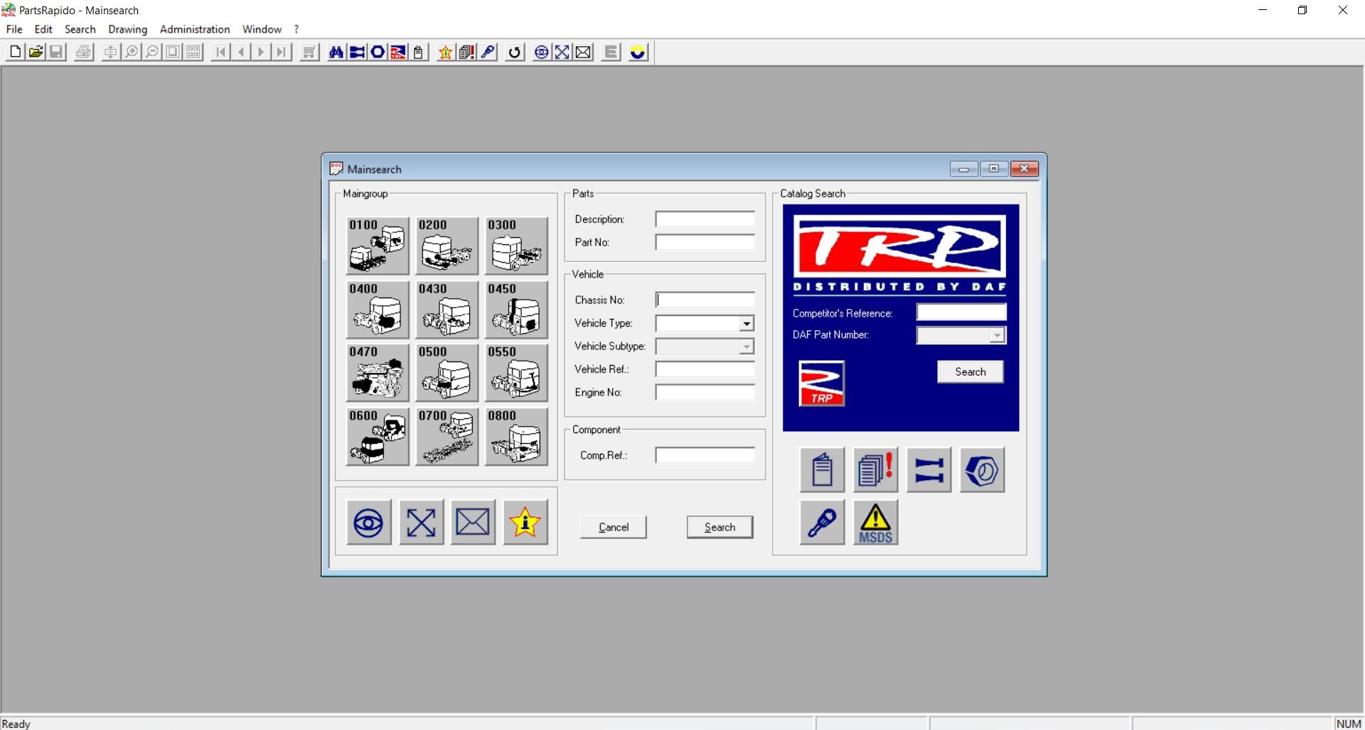The height and width of the screenshot is (730, 1365).
Task: Select the 0470 engine maingroup icon
Action: click(378, 373)
